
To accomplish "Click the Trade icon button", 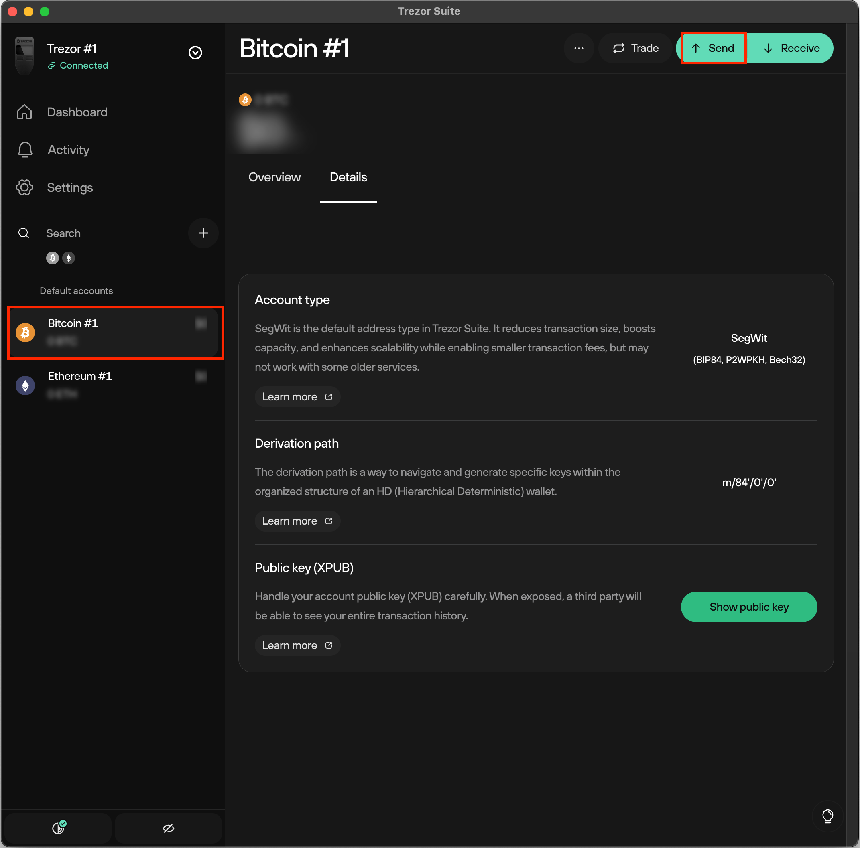I will (636, 48).
